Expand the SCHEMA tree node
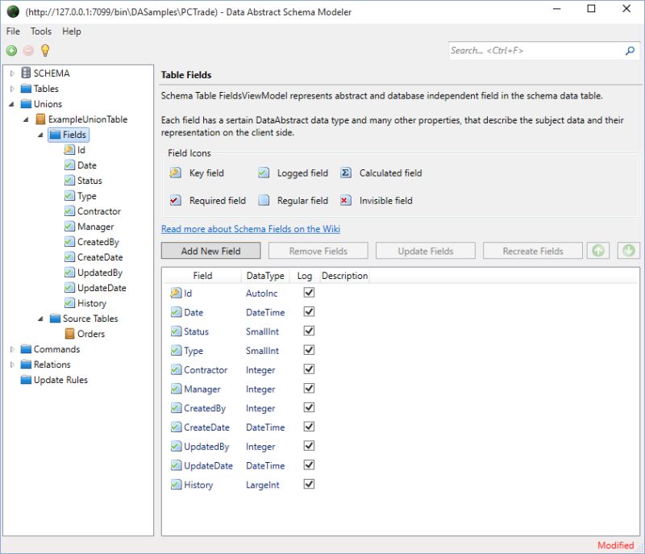 point(12,73)
